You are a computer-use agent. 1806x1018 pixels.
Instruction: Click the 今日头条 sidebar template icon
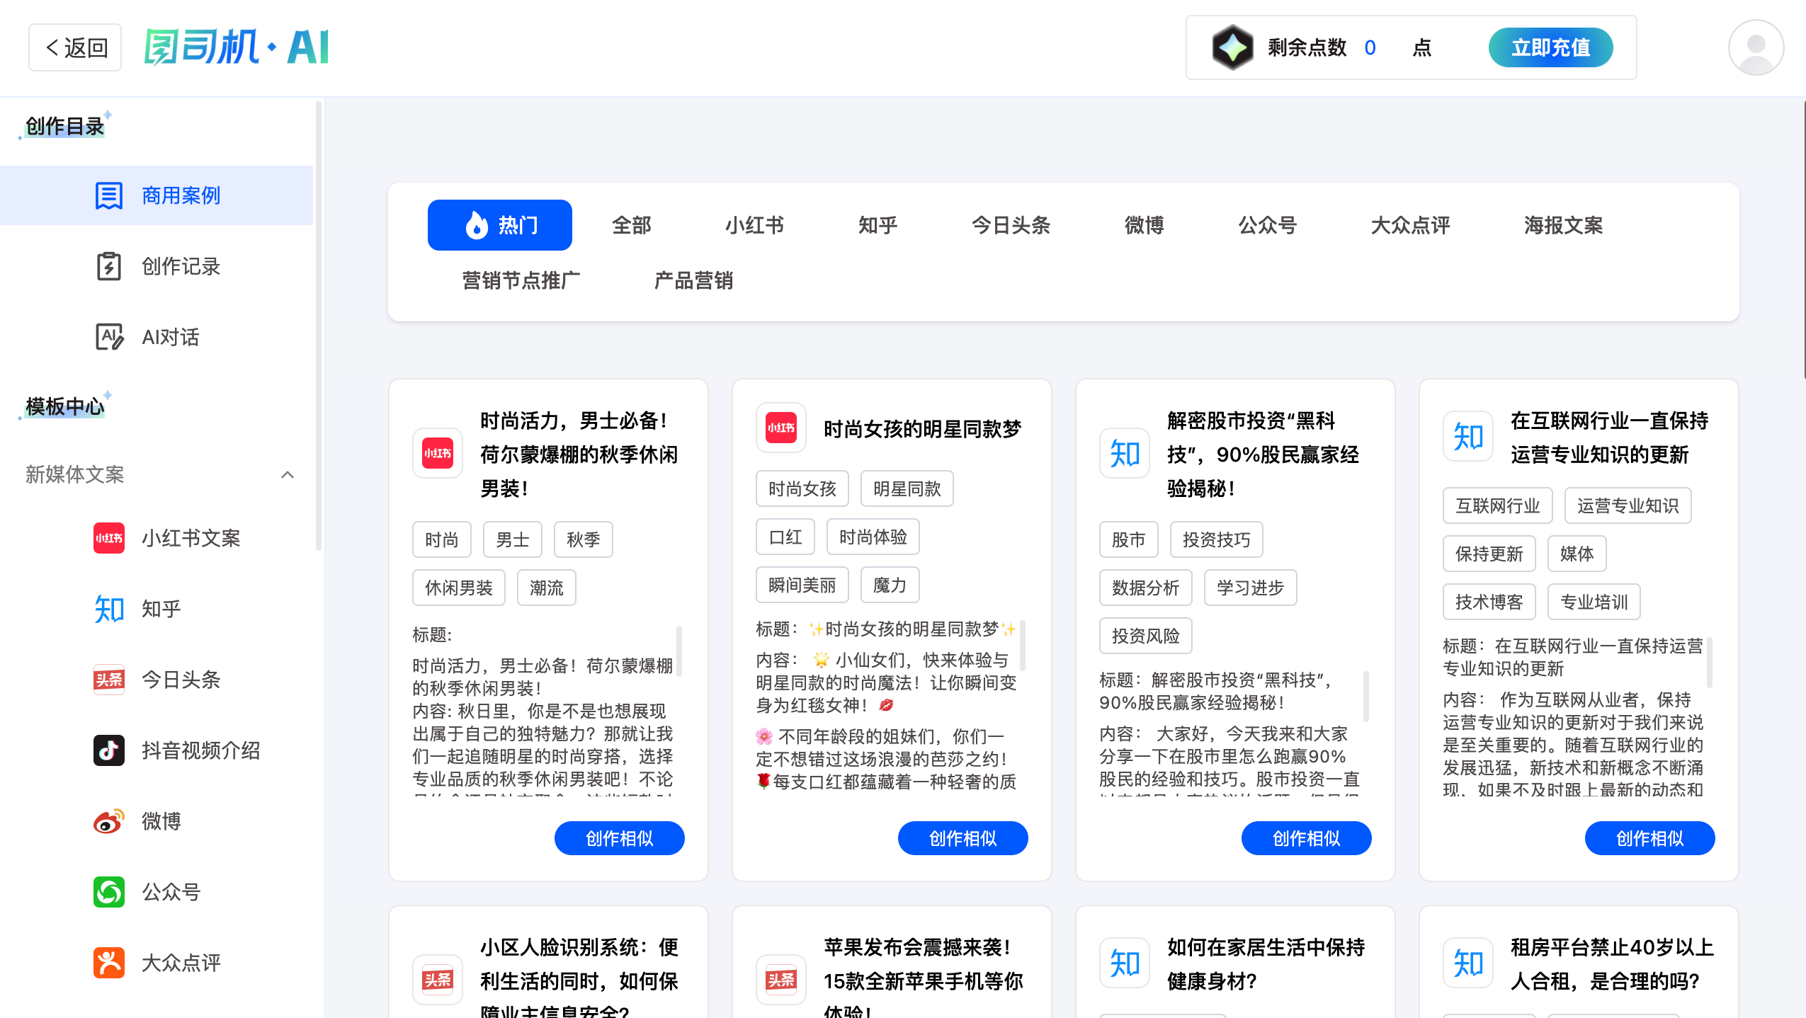tap(109, 680)
